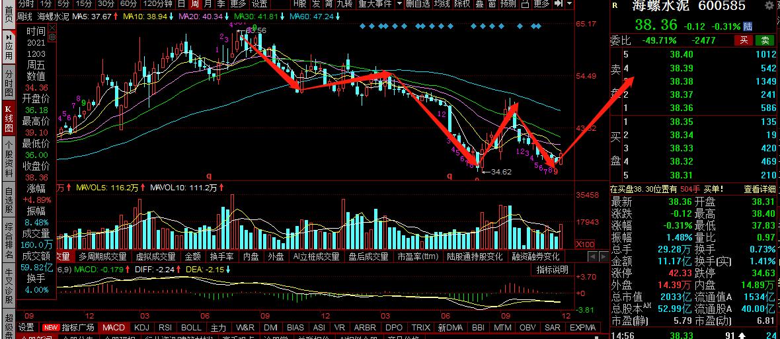780x339 pixels.
Task: Switch chart to weekly 周 period
Action: point(196,4)
